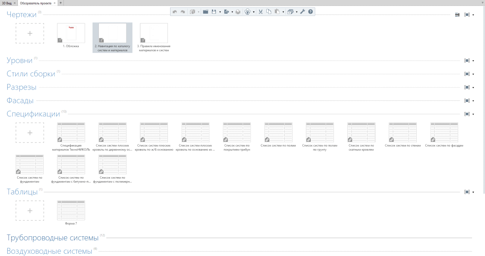
Task: Switch to the 3D Вид tab
Action: click(x=7, y=3)
